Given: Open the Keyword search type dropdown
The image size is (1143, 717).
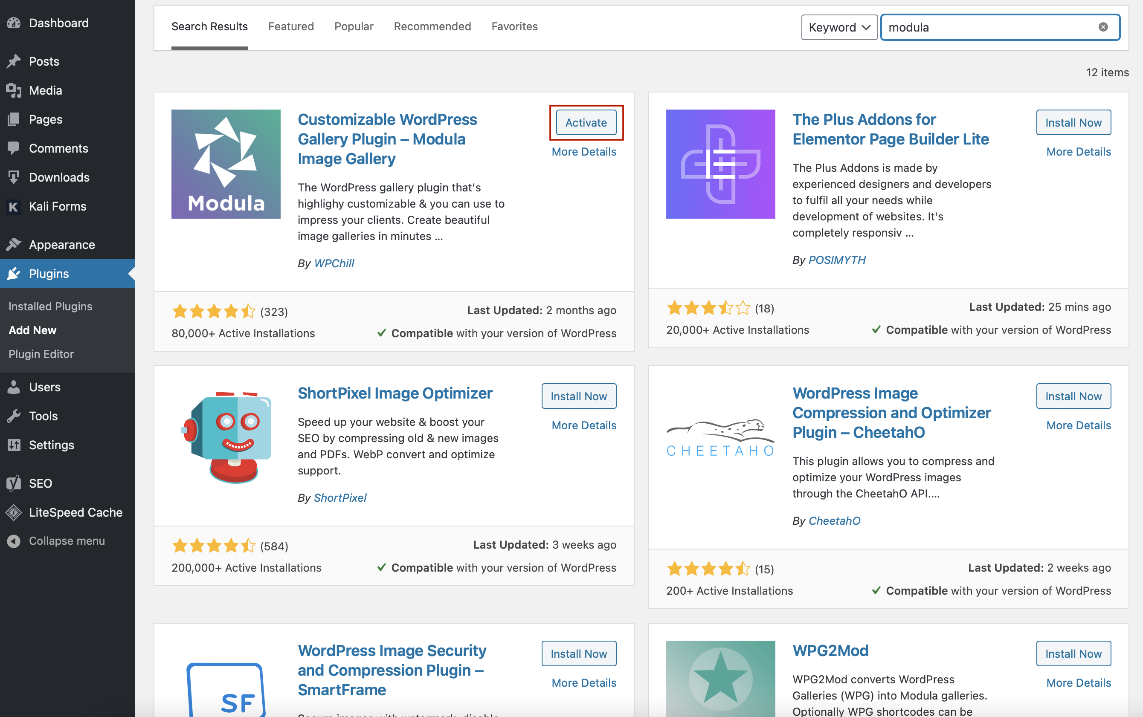Looking at the screenshot, I should 839,27.
